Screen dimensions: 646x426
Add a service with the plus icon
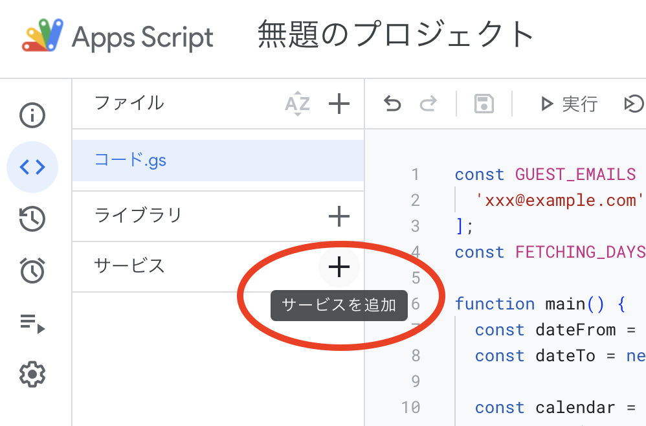point(339,267)
